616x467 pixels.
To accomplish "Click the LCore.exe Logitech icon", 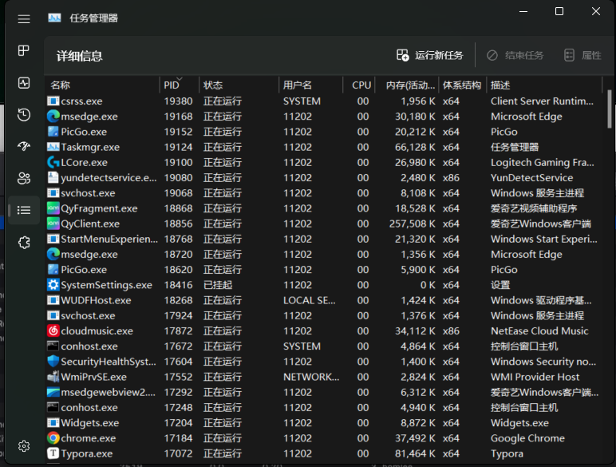I will [53, 162].
